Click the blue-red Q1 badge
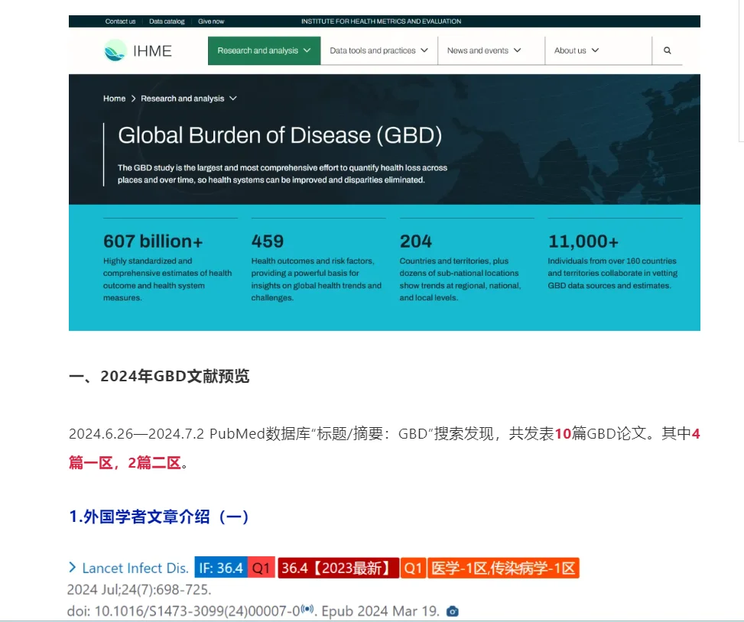Image resolution: width=744 pixels, height=622 pixels. click(x=261, y=568)
